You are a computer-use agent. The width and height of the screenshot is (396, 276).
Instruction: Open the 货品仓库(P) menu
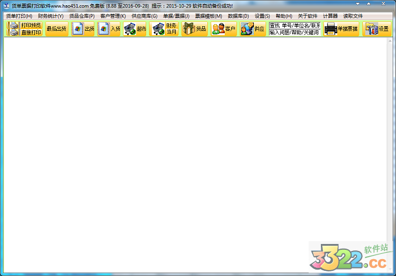pyautogui.click(x=82, y=16)
